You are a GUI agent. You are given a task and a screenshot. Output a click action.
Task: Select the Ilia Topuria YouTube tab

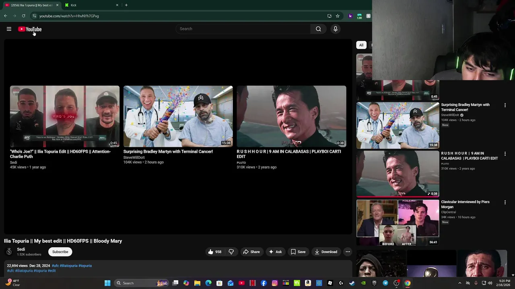31,5
